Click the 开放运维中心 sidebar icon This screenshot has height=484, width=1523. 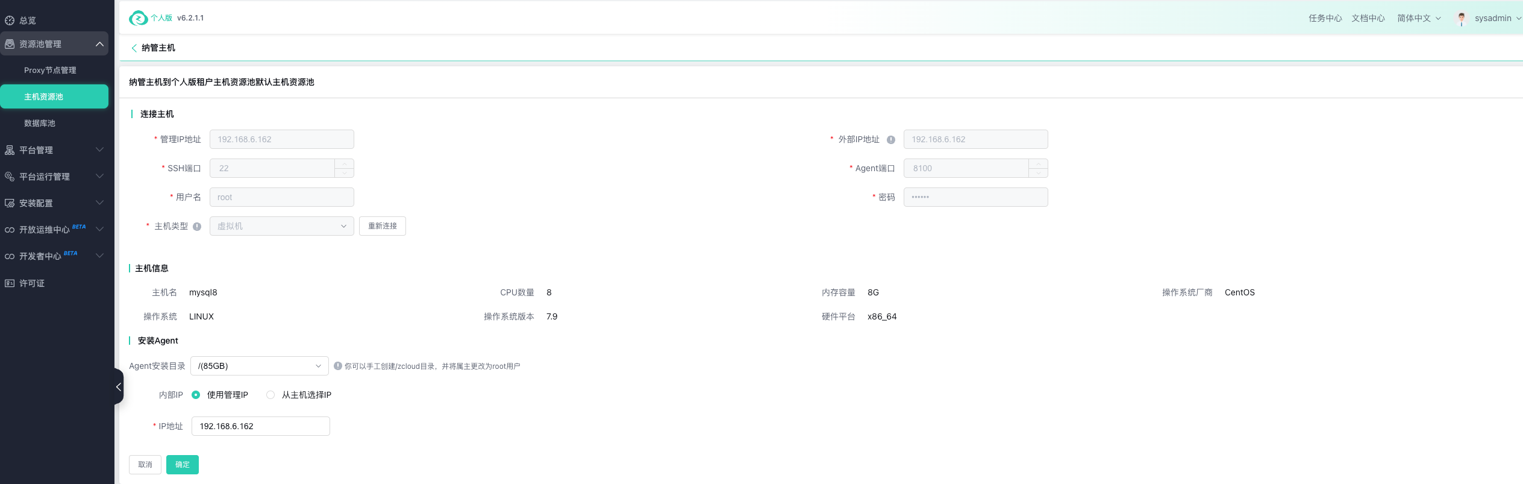point(10,230)
